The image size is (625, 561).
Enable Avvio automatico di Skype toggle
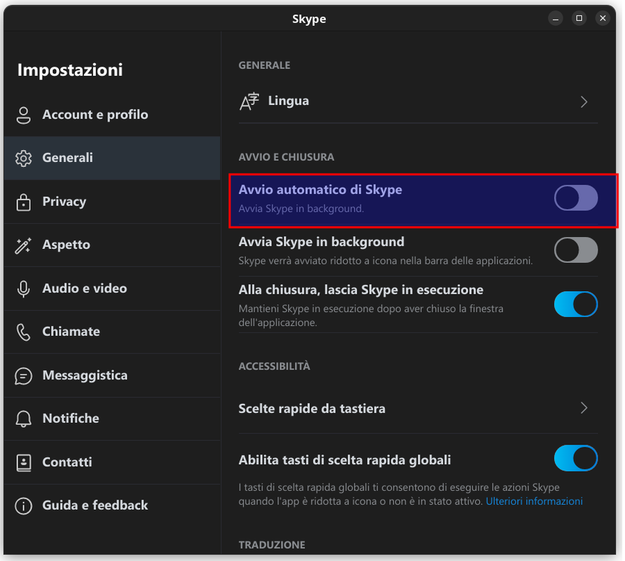coord(576,198)
